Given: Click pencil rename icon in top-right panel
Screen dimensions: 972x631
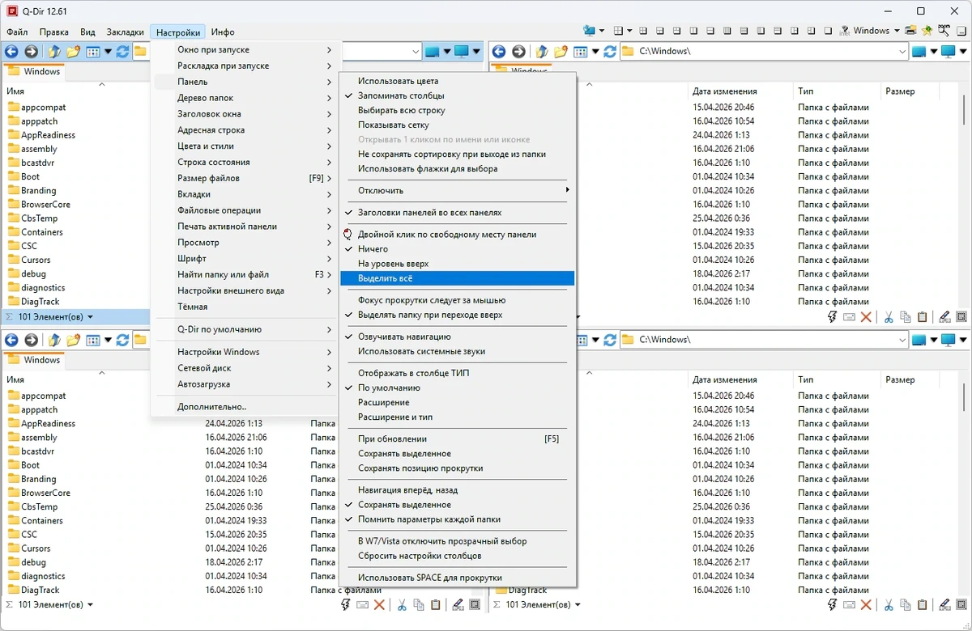Looking at the screenshot, I should click(x=944, y=317).
